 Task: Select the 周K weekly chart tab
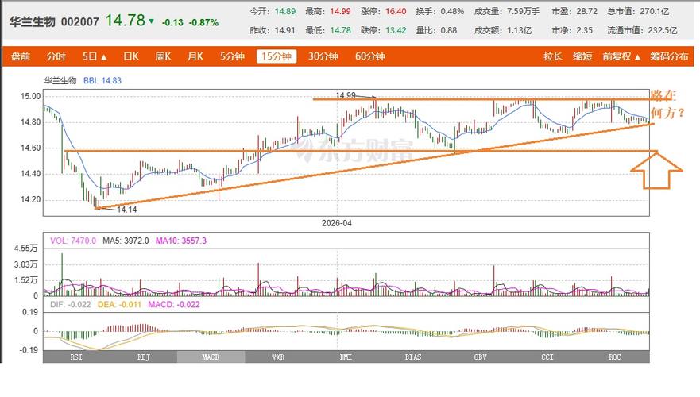click(163, 56)
